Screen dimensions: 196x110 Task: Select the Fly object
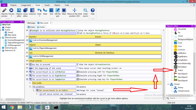pos(179,33)
